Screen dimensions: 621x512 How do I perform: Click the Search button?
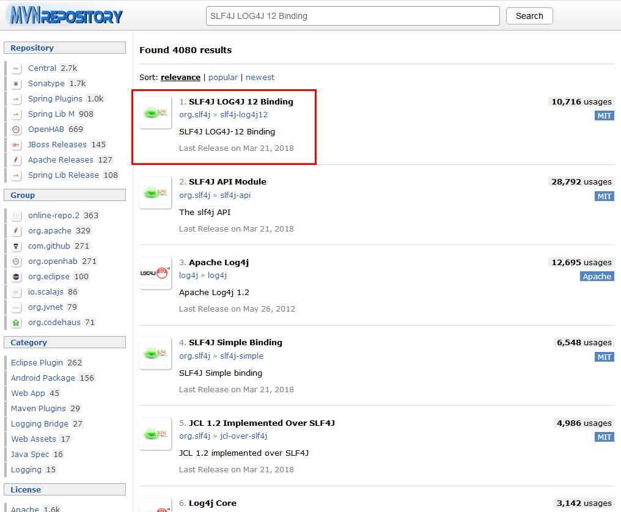pyautogui.click(x=529, y=16)
